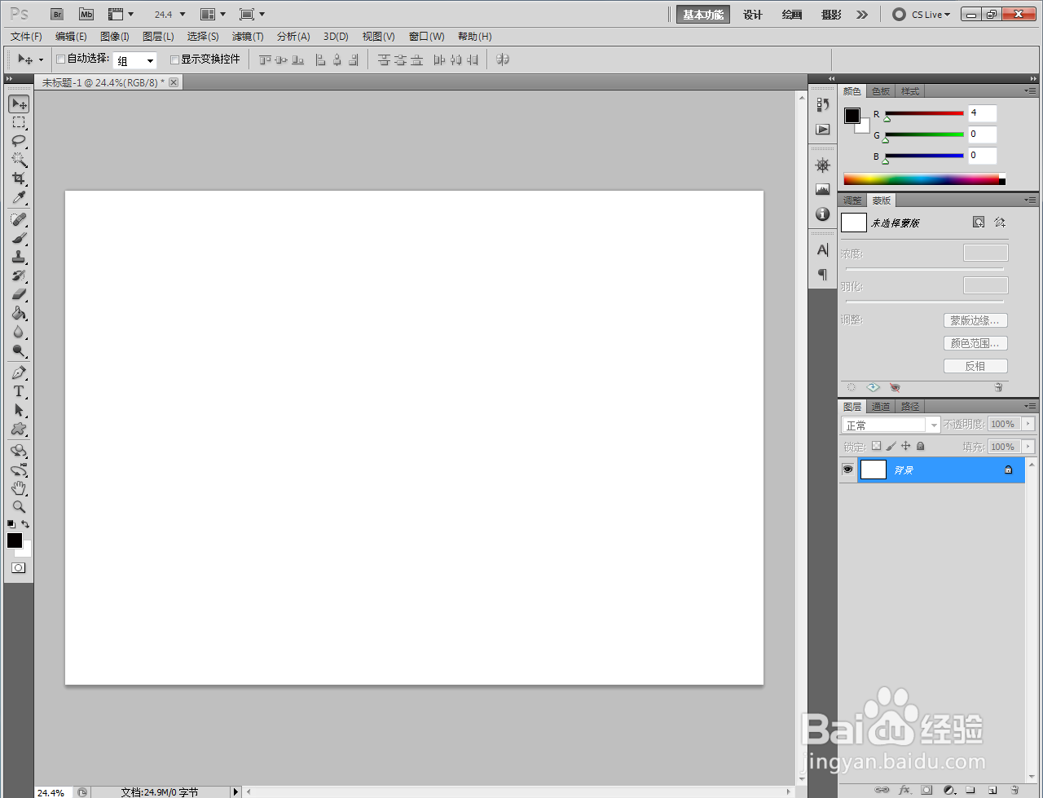Open the 文件(F) menu

point(26,37)
